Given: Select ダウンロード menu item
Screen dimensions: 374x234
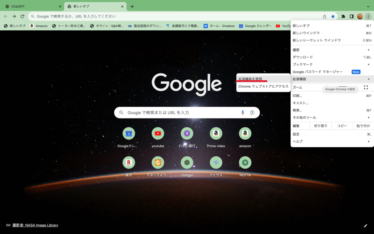Looking at the screenshot, I should point(332,57).
